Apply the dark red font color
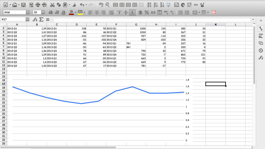Image resolution: width=265 pixels, height=149 pixels. tap(71, 12)
